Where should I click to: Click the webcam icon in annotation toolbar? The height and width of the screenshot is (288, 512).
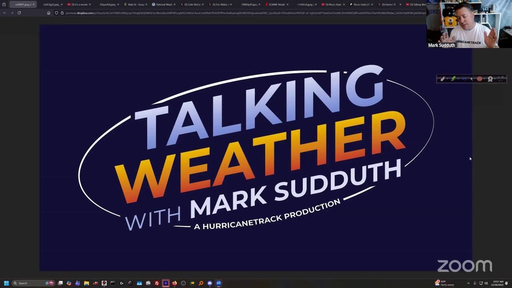pos(490,79)
